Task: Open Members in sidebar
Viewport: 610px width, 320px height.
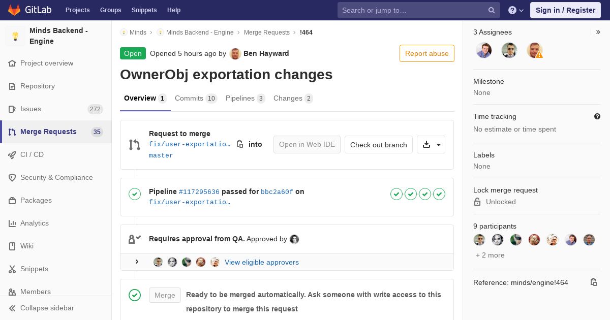Action: pyautogui.click(x=36, y=292)
